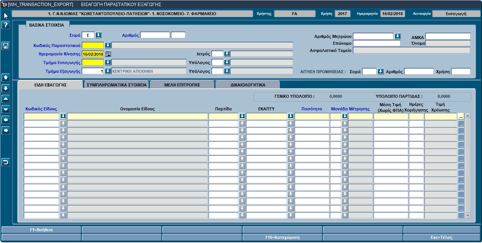Open Μονάδα Μέτρησης lookup in first row
Screen dimensions: 482x243
pyautogui.click(x=345, y=116)
